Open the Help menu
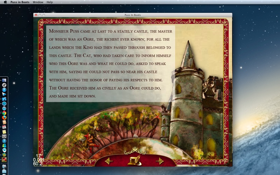Image resolution: width=280 pixels, height=175 pixels. [50, 2]
